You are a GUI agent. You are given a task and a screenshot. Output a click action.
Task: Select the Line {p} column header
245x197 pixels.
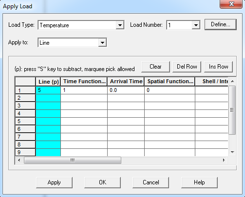tap(48, 82)
